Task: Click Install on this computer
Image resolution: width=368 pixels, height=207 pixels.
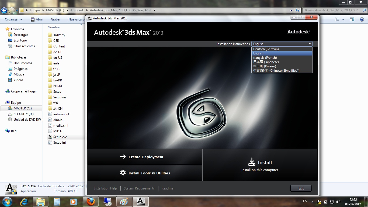Action: (x=260, y=165)
